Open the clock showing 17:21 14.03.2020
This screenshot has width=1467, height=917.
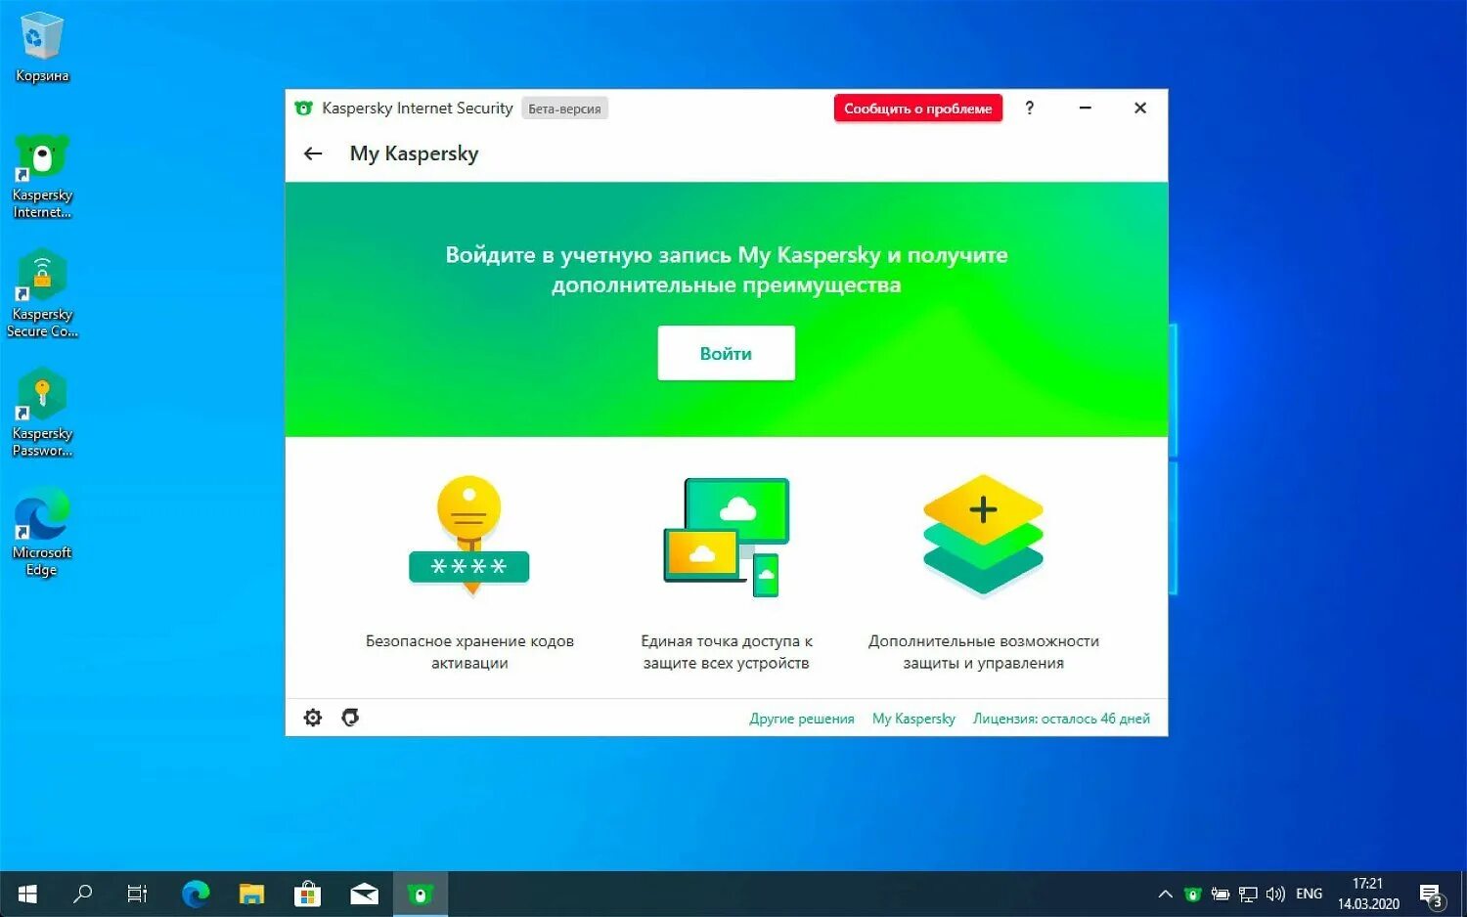(1368, 894)
